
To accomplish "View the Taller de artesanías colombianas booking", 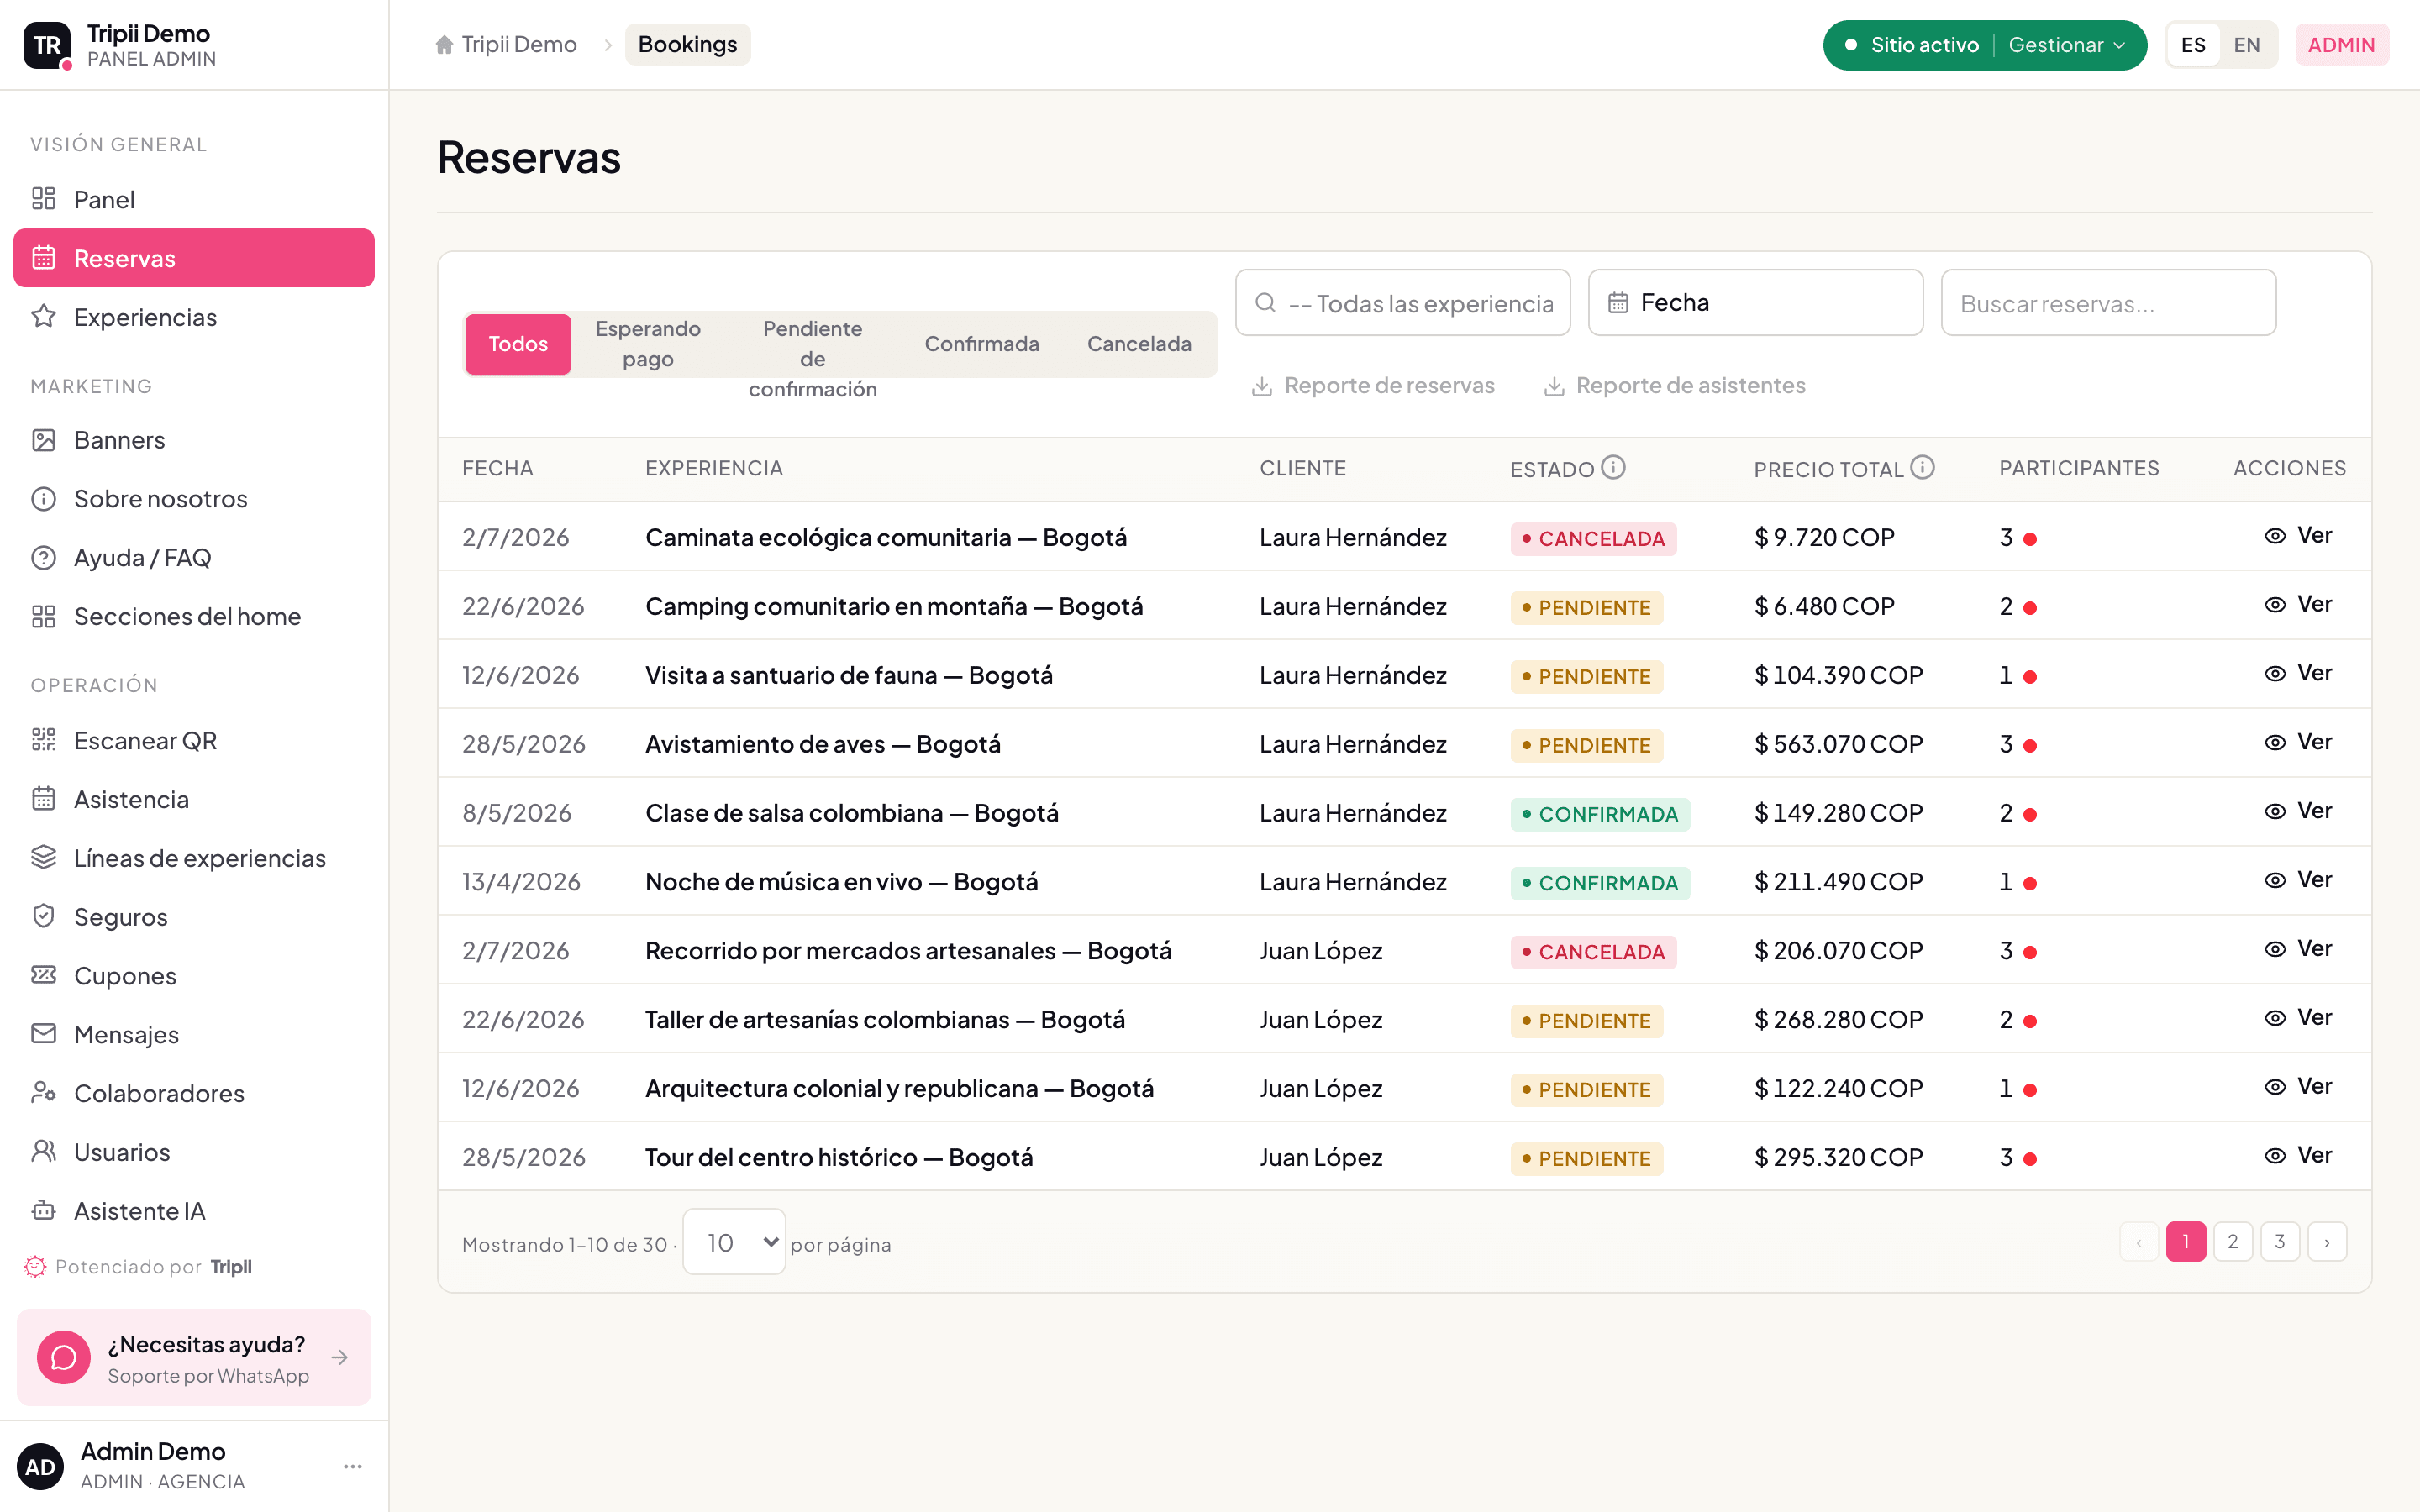I will point(2298,1018).
